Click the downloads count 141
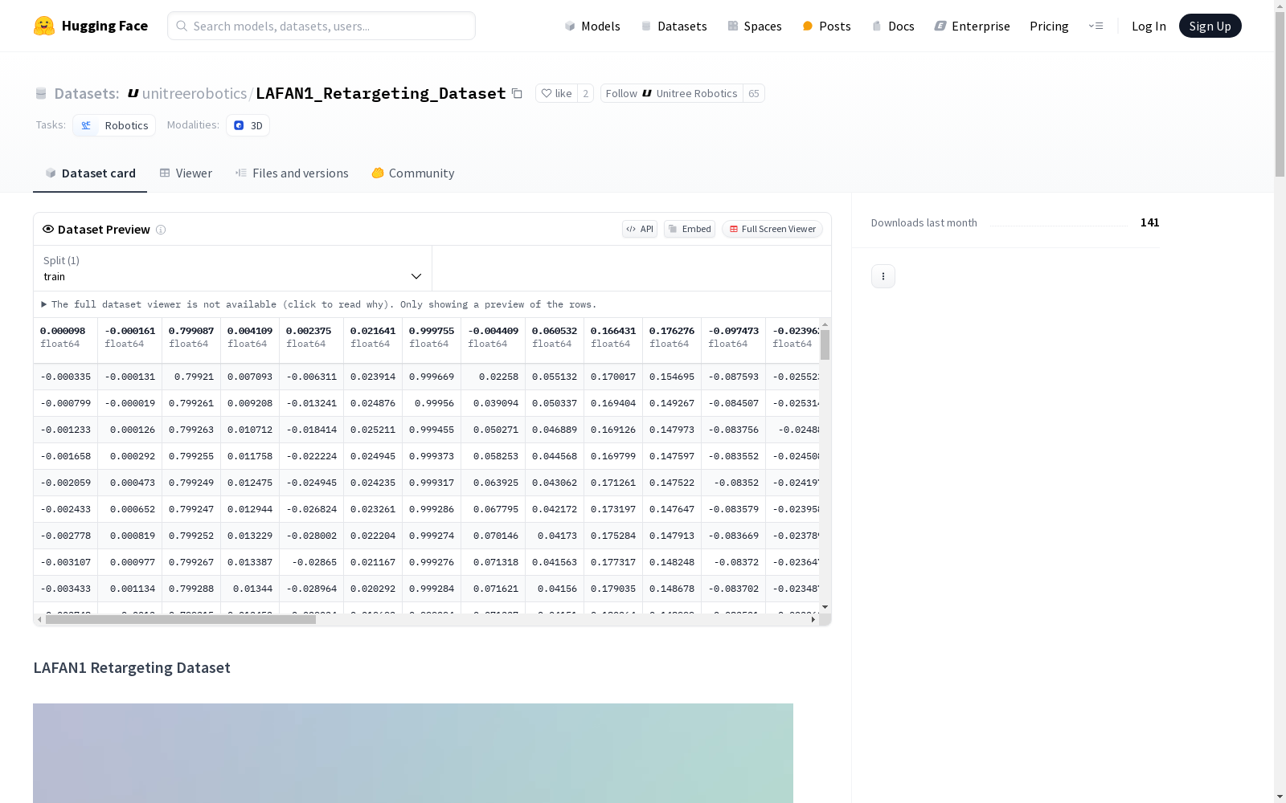This screenshot has width=1286, height=803. (1150, 222)
